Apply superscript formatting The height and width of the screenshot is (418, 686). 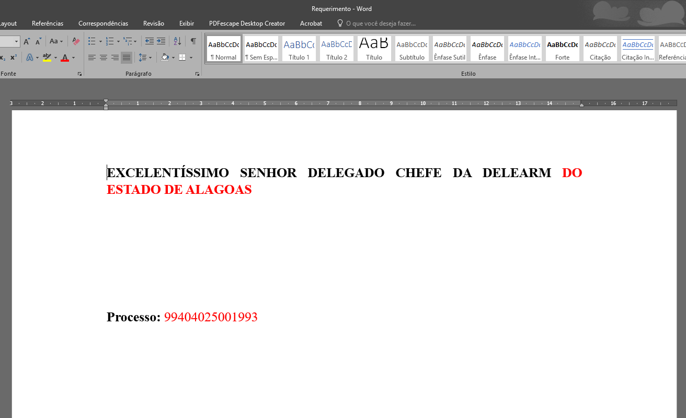click(x=14, y=57)
